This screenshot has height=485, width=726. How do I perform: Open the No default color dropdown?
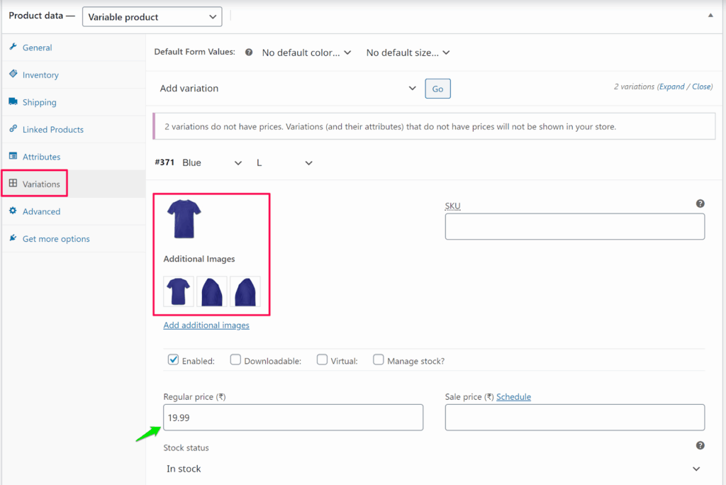(306, 52)
